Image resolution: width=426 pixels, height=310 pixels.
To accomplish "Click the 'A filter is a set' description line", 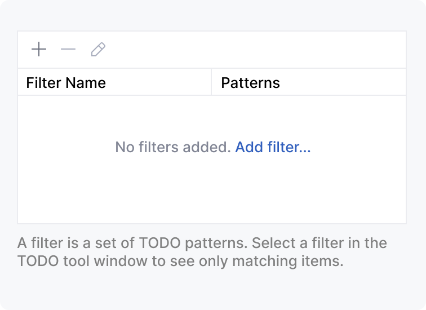I will tap(202, 243).
